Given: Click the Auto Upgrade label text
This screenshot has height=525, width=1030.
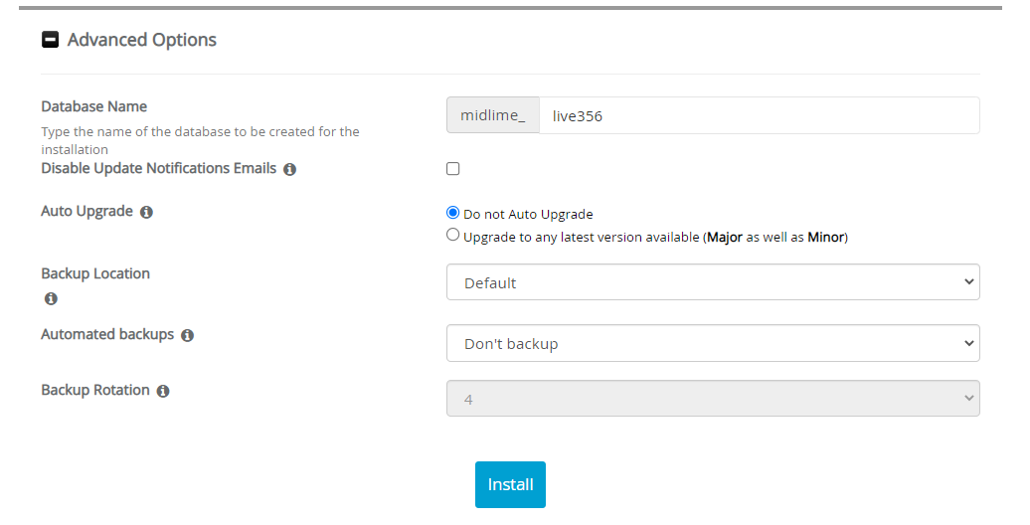Looking at the screenshot, I should [86, 212].
